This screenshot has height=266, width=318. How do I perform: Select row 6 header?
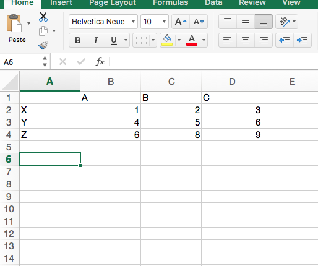pos(9,159)
